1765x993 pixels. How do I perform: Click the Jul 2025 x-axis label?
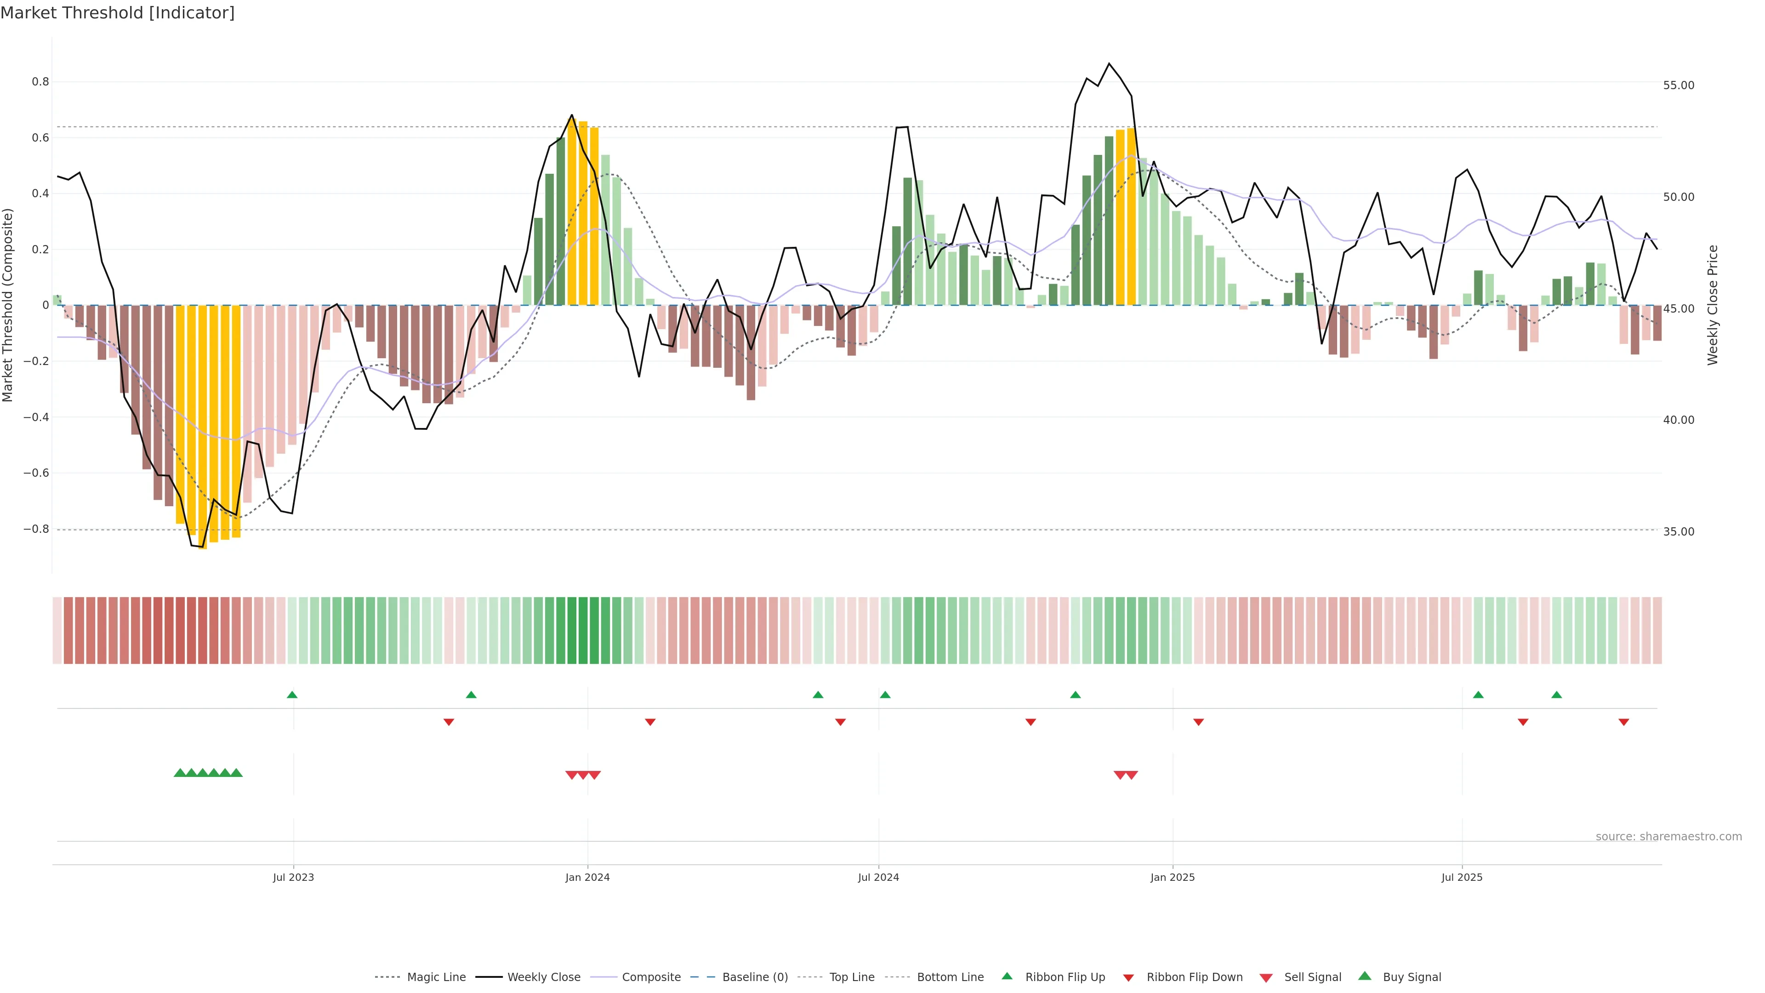click(1462, 877)
